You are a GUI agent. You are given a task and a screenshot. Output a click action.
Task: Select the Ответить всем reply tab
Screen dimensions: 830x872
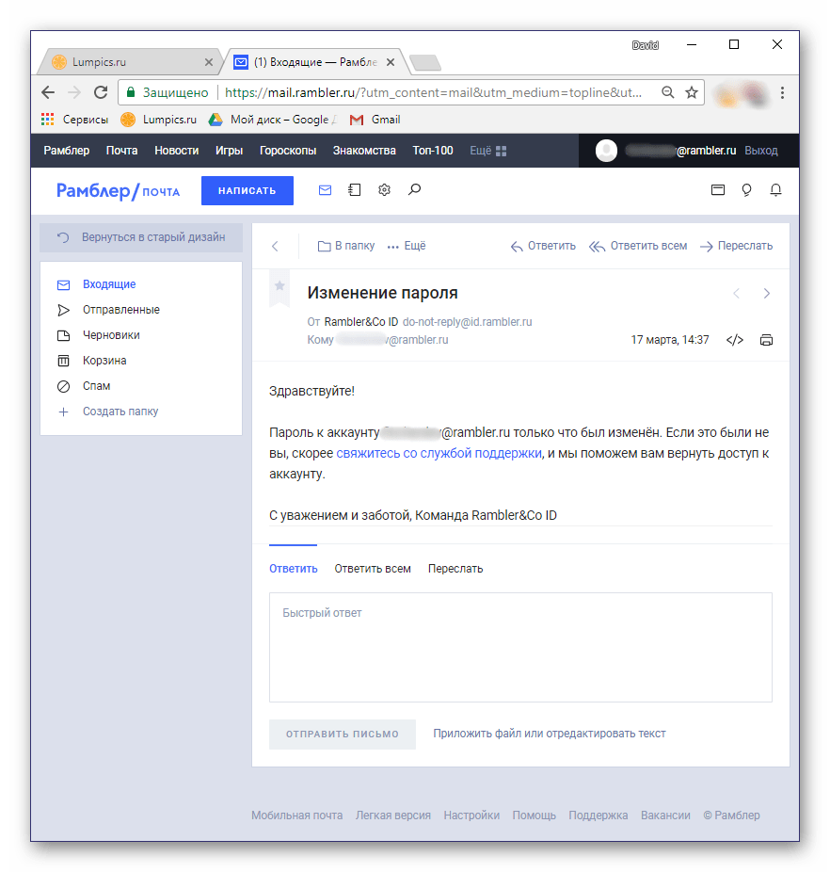point(373,569)
